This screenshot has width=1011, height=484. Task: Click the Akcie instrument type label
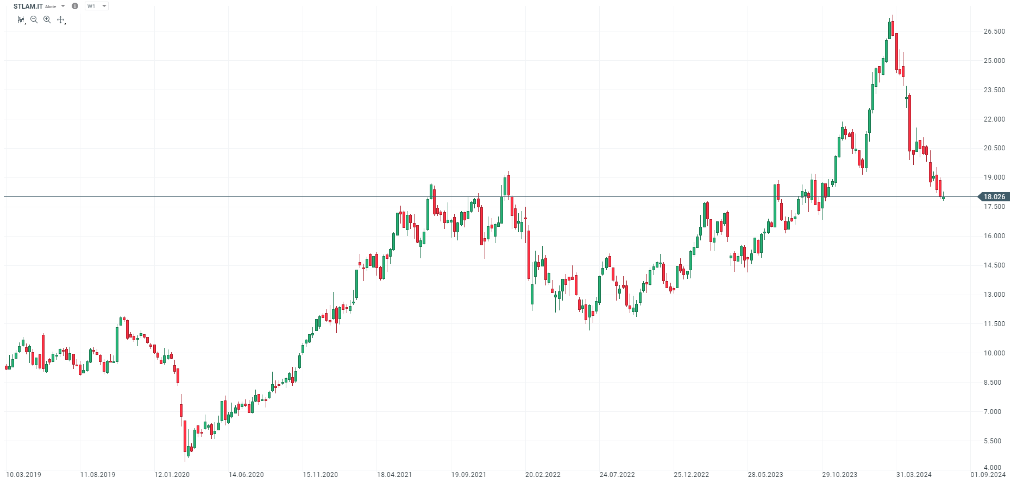point(51,7)
